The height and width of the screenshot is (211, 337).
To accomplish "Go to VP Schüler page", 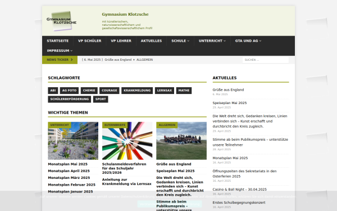I will pyautogui.click(x=90, y=41).
